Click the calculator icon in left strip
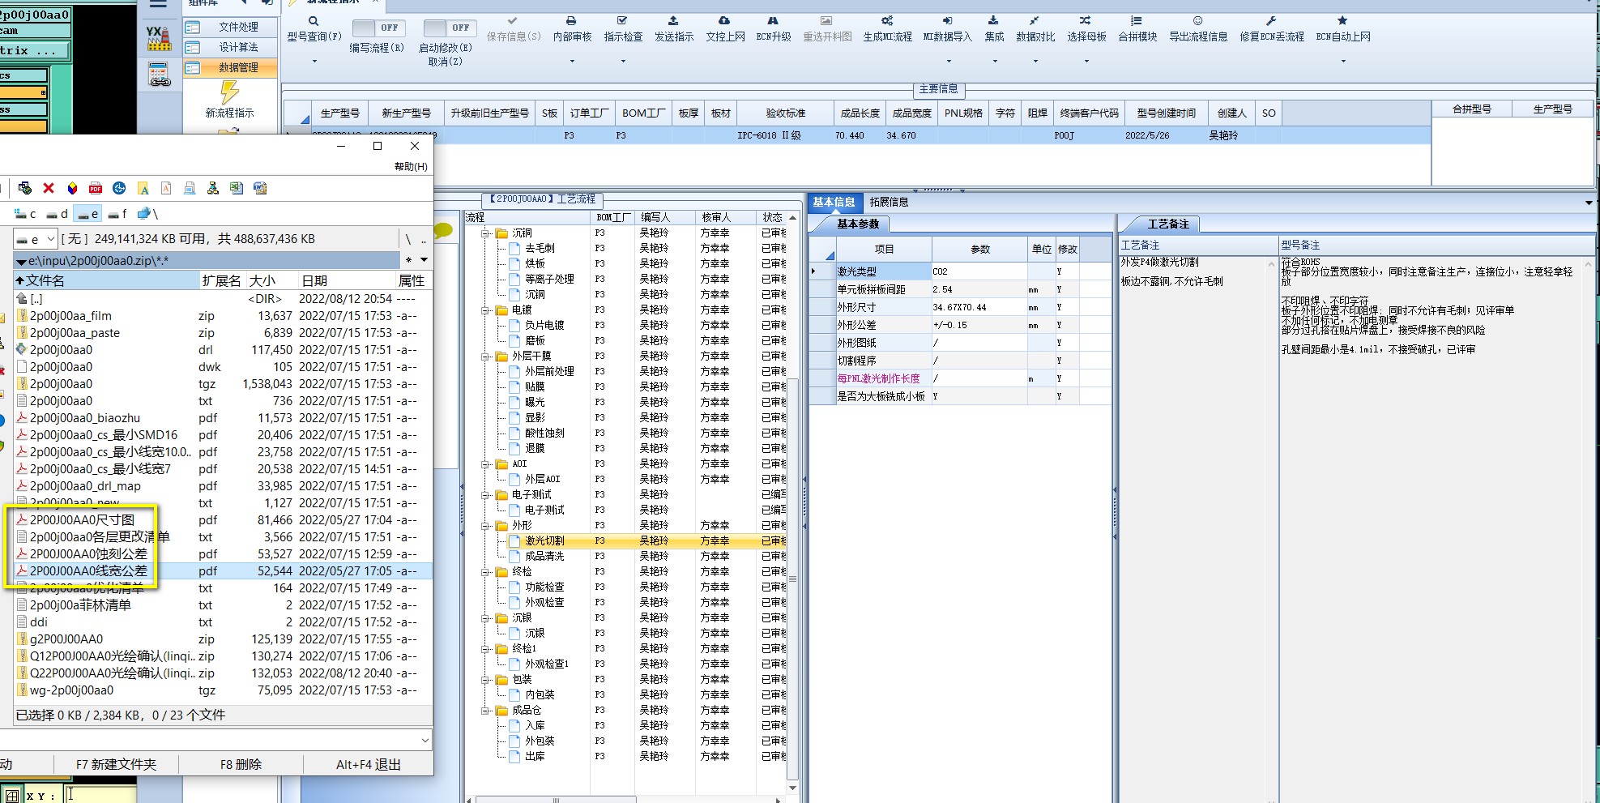The height and width of the screenshot is (803, 1600). [x=159, y=75]
